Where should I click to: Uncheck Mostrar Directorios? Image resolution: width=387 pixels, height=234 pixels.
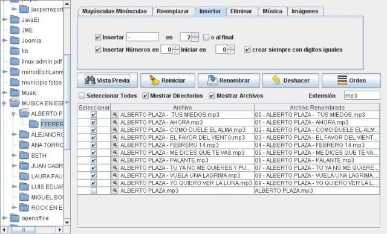pyautogui.click(x=146, y=96)
